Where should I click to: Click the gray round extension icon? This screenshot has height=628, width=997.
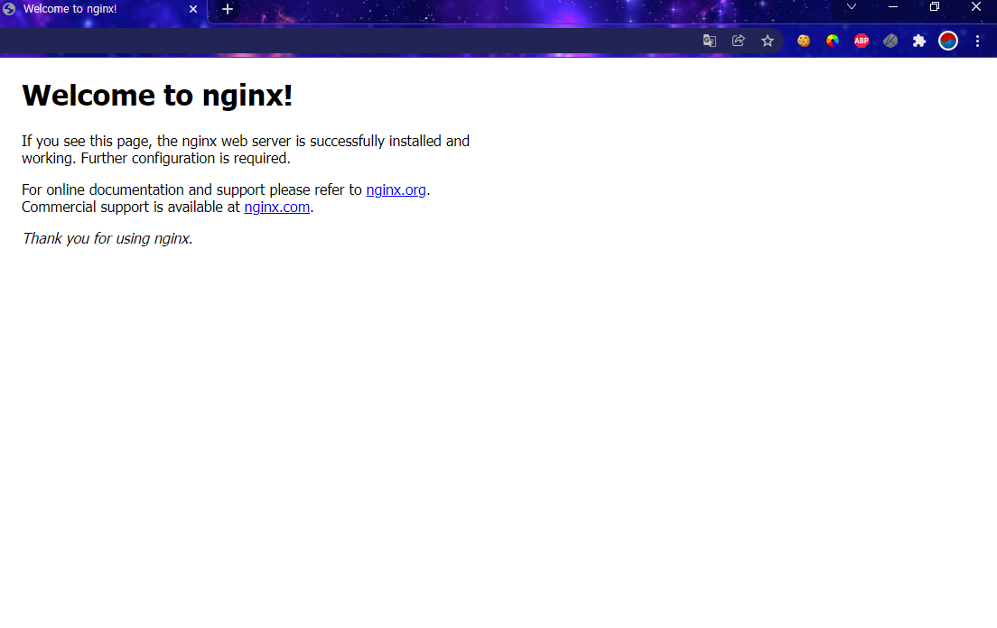(890, 41)
